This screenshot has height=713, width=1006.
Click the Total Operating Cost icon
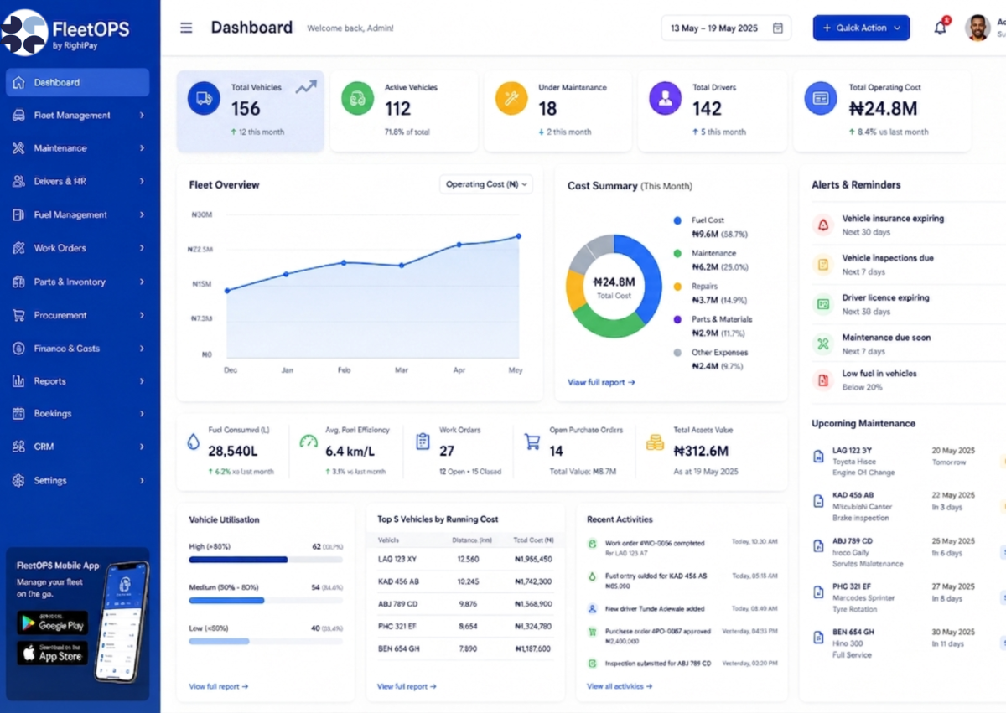coord(821,98)
